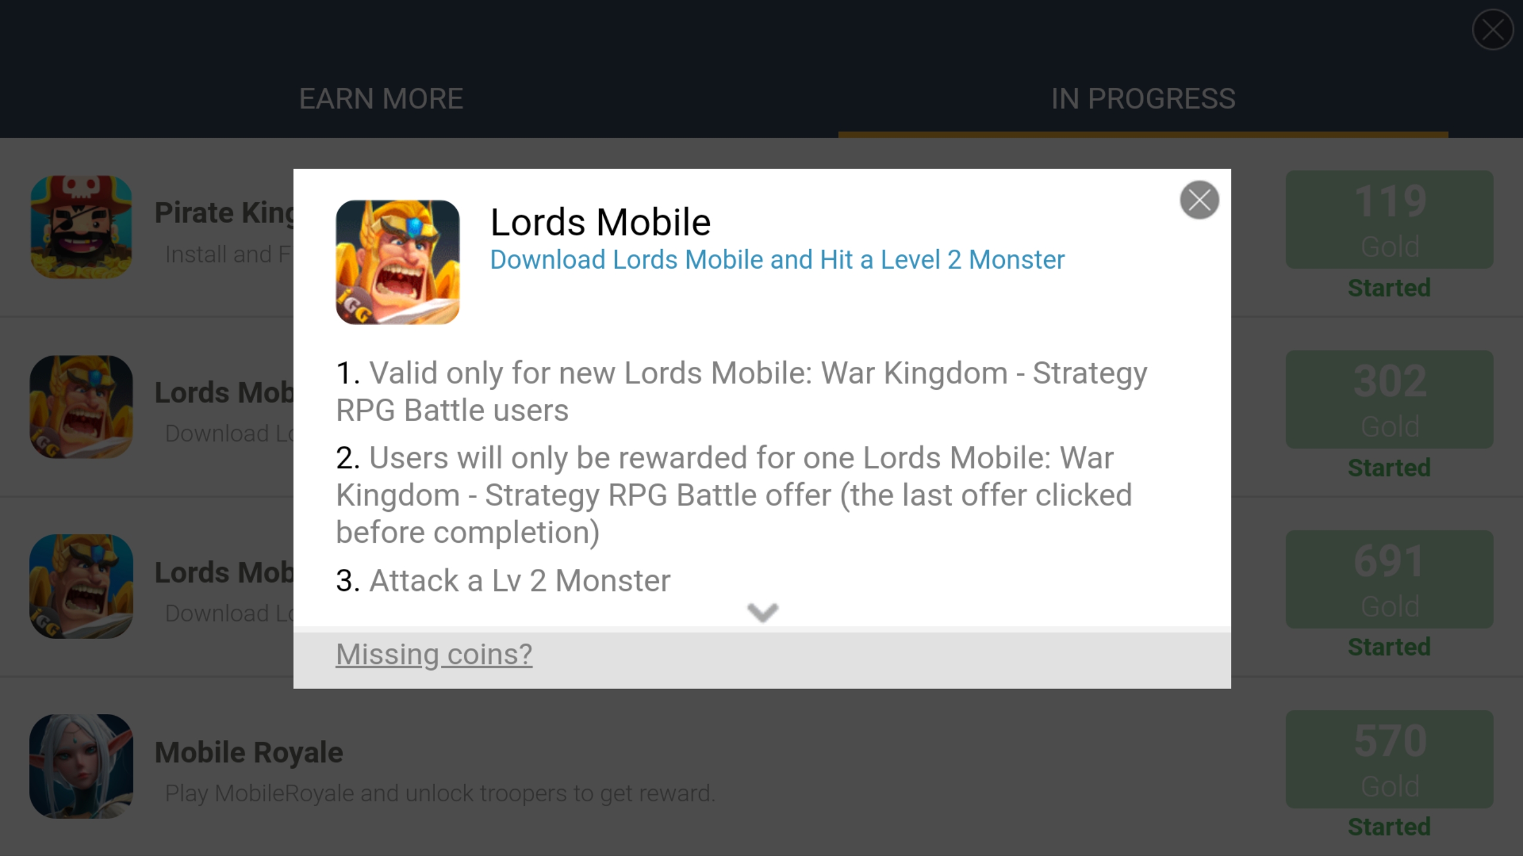This screenshot has height=856, width=1523.
Task: Select the IN PROGRESS tab
Action: tap(1143, 99)
